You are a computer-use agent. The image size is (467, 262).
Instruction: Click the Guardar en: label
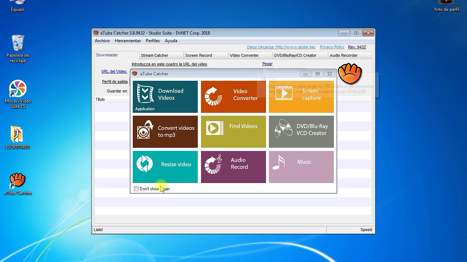click(117, 91)
